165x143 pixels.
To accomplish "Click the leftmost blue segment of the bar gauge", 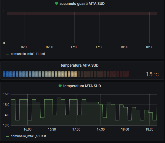I will (x=4, y=74).
